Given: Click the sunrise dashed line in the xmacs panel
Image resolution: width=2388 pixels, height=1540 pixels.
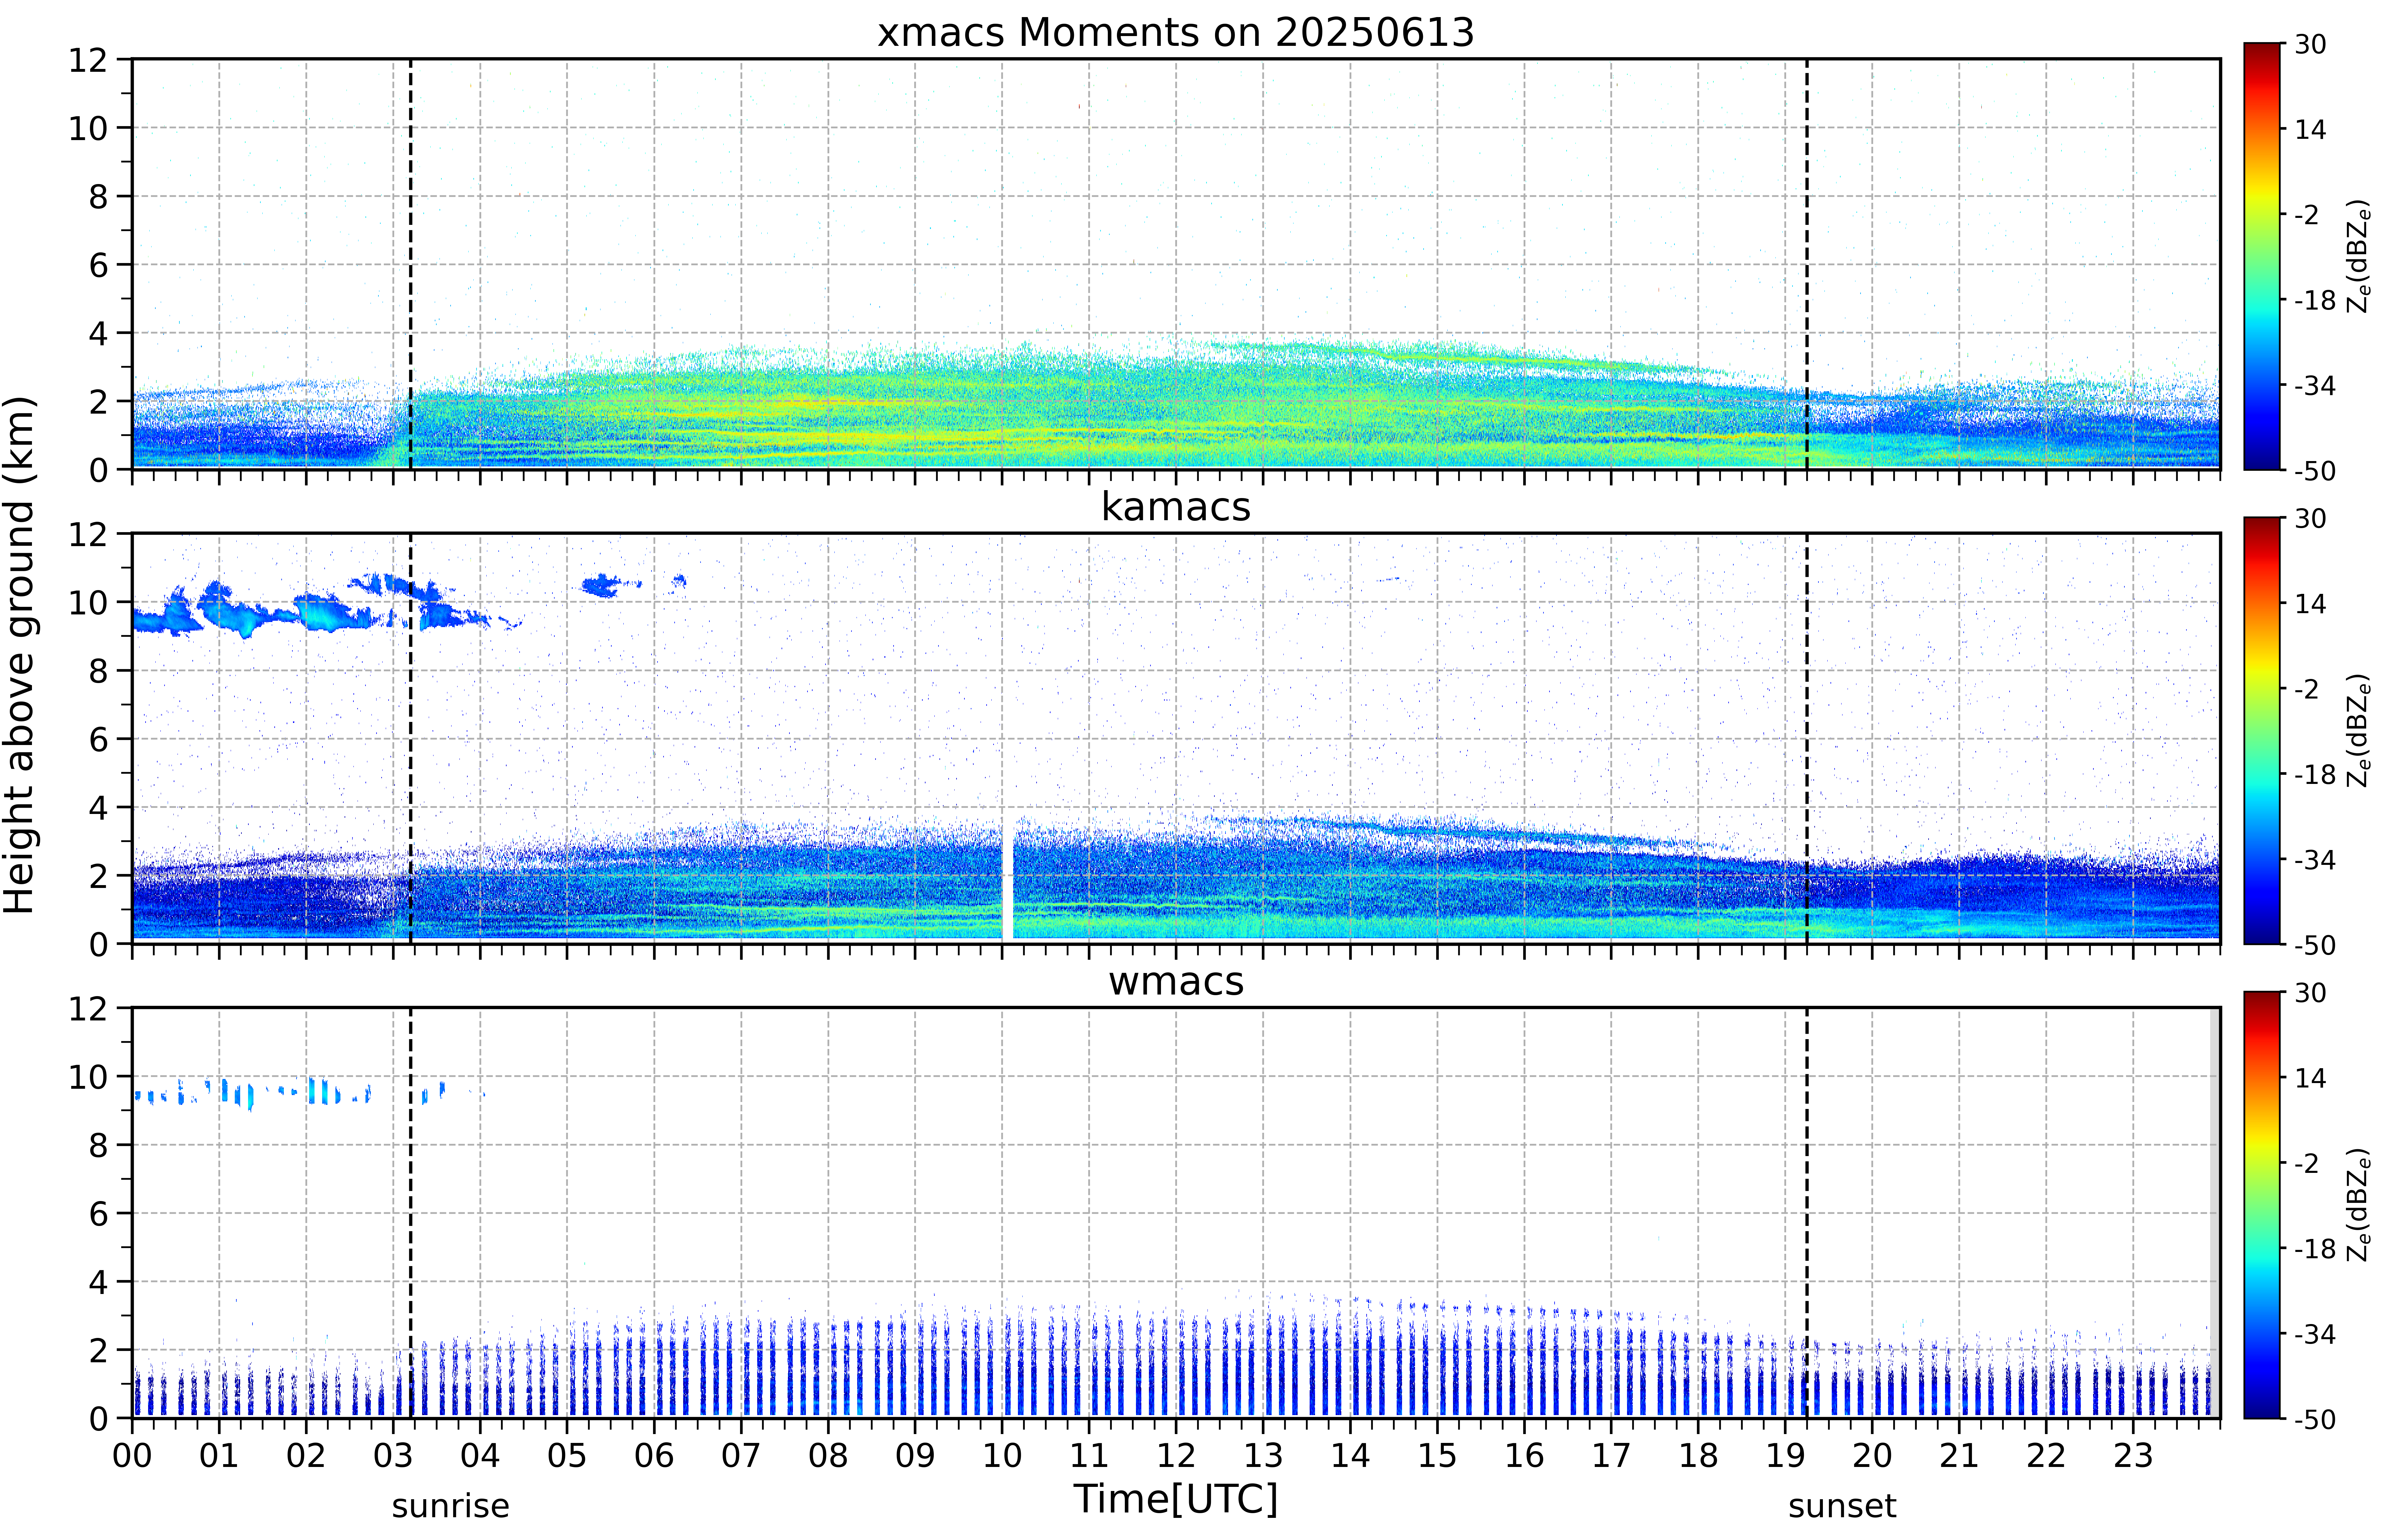Looking at the screenshot, I should pos(410,264).
